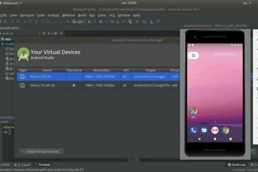Open the Analyze menu
The image size is (258, 172).
(x=53, y=15)
